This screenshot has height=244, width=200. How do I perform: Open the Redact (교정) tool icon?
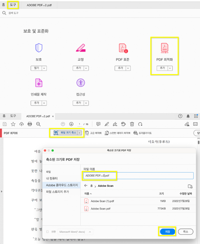[x=81, y=48]
